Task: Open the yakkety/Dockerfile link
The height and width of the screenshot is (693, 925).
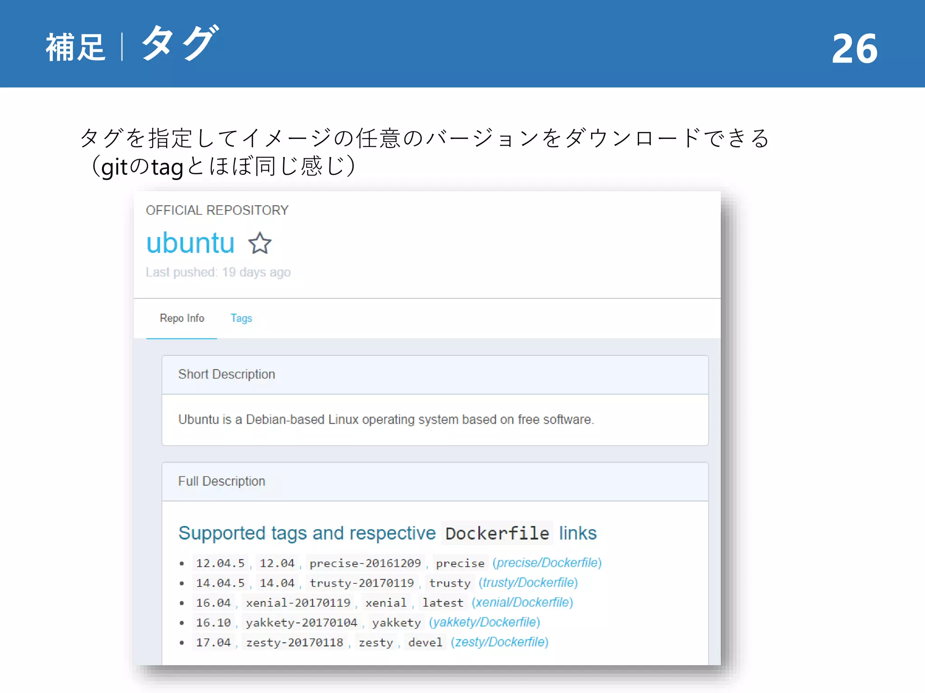Action: [484, 622]
